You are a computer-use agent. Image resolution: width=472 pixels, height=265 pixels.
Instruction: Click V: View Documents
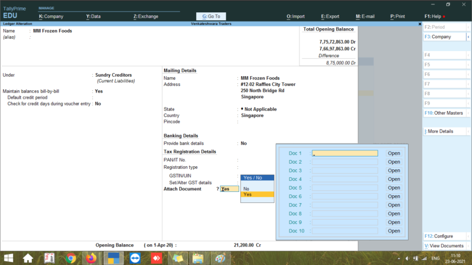[444, 246]
